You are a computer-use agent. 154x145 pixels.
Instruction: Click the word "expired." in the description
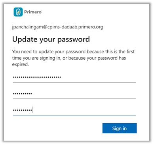[x=20, y=64]
